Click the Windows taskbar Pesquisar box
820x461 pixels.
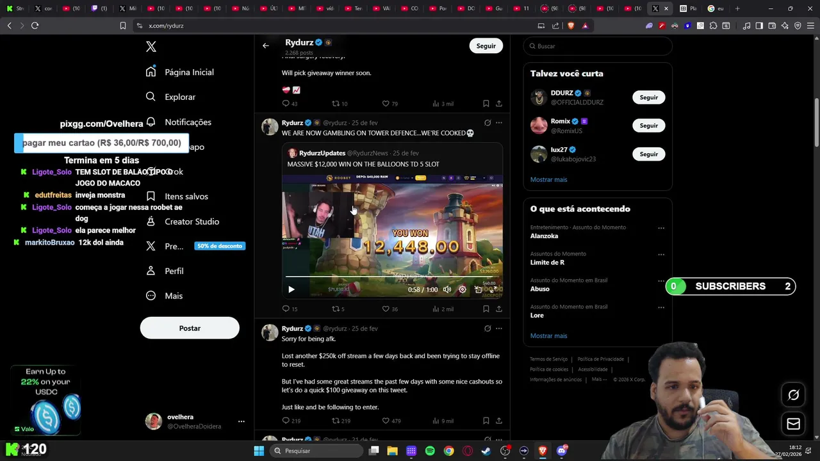coord(315,451)
